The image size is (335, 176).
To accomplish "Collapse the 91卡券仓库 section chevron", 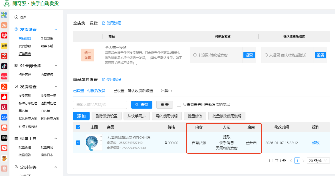I will pos(56,66).
